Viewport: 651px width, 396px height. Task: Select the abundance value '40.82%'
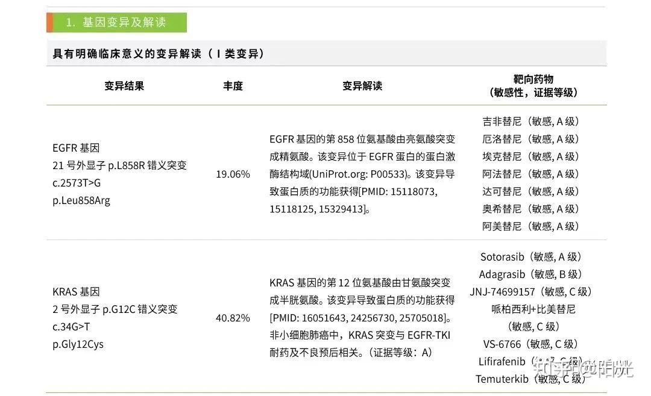pyautogui.click(x=233, y=318)
